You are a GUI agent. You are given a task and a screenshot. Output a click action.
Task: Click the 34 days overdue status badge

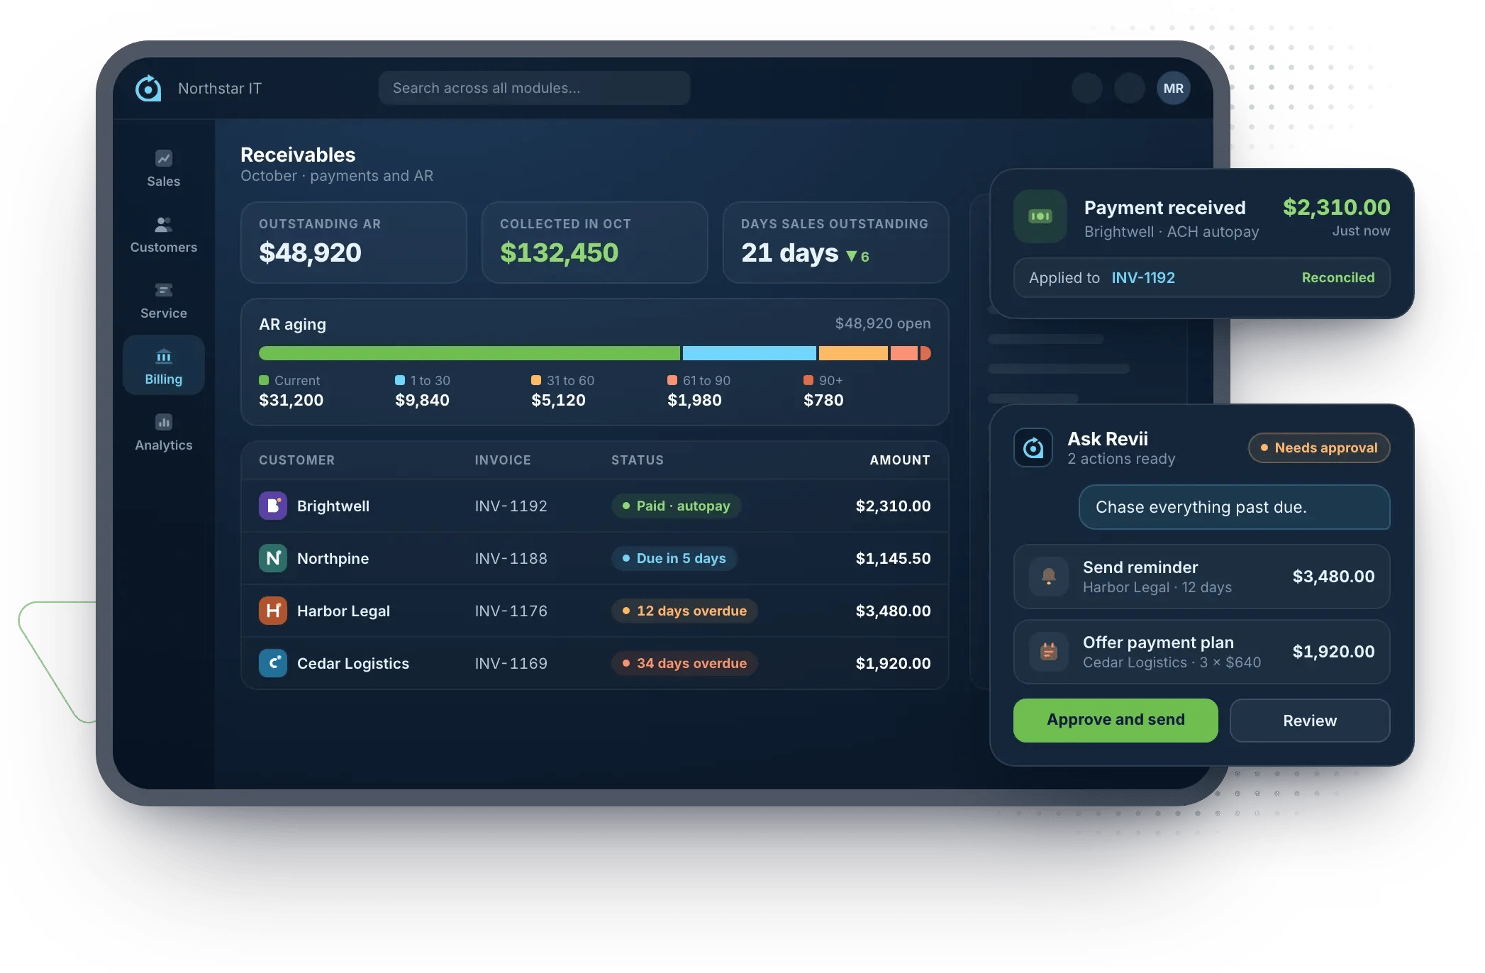tap(684, 663)
